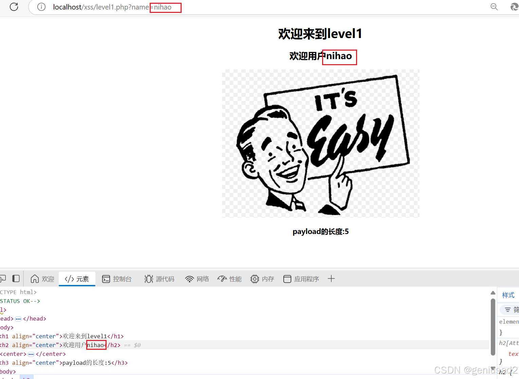The width and height of the screenshot is (519, 379).
Task: Open the 控制台 (Console) tab
Action: pyautogui.click(x=117, y=279)
